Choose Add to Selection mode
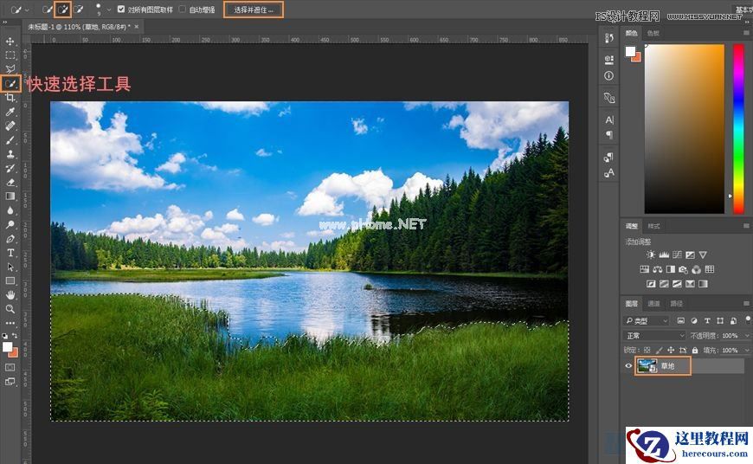 62,10
